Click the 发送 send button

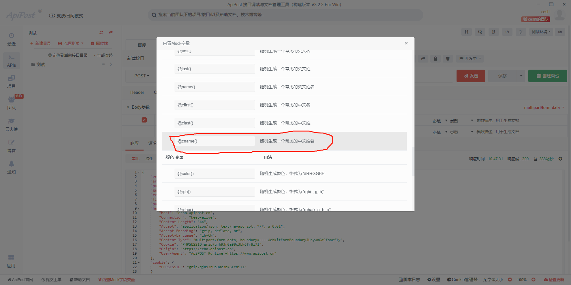point(471,76)
